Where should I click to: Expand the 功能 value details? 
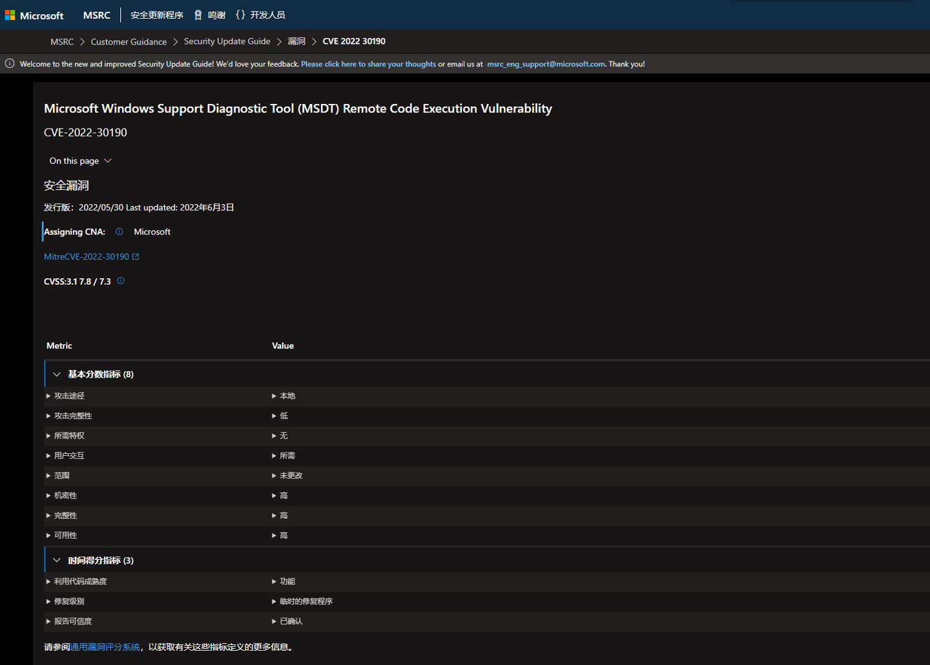click(x=284, y=582)
